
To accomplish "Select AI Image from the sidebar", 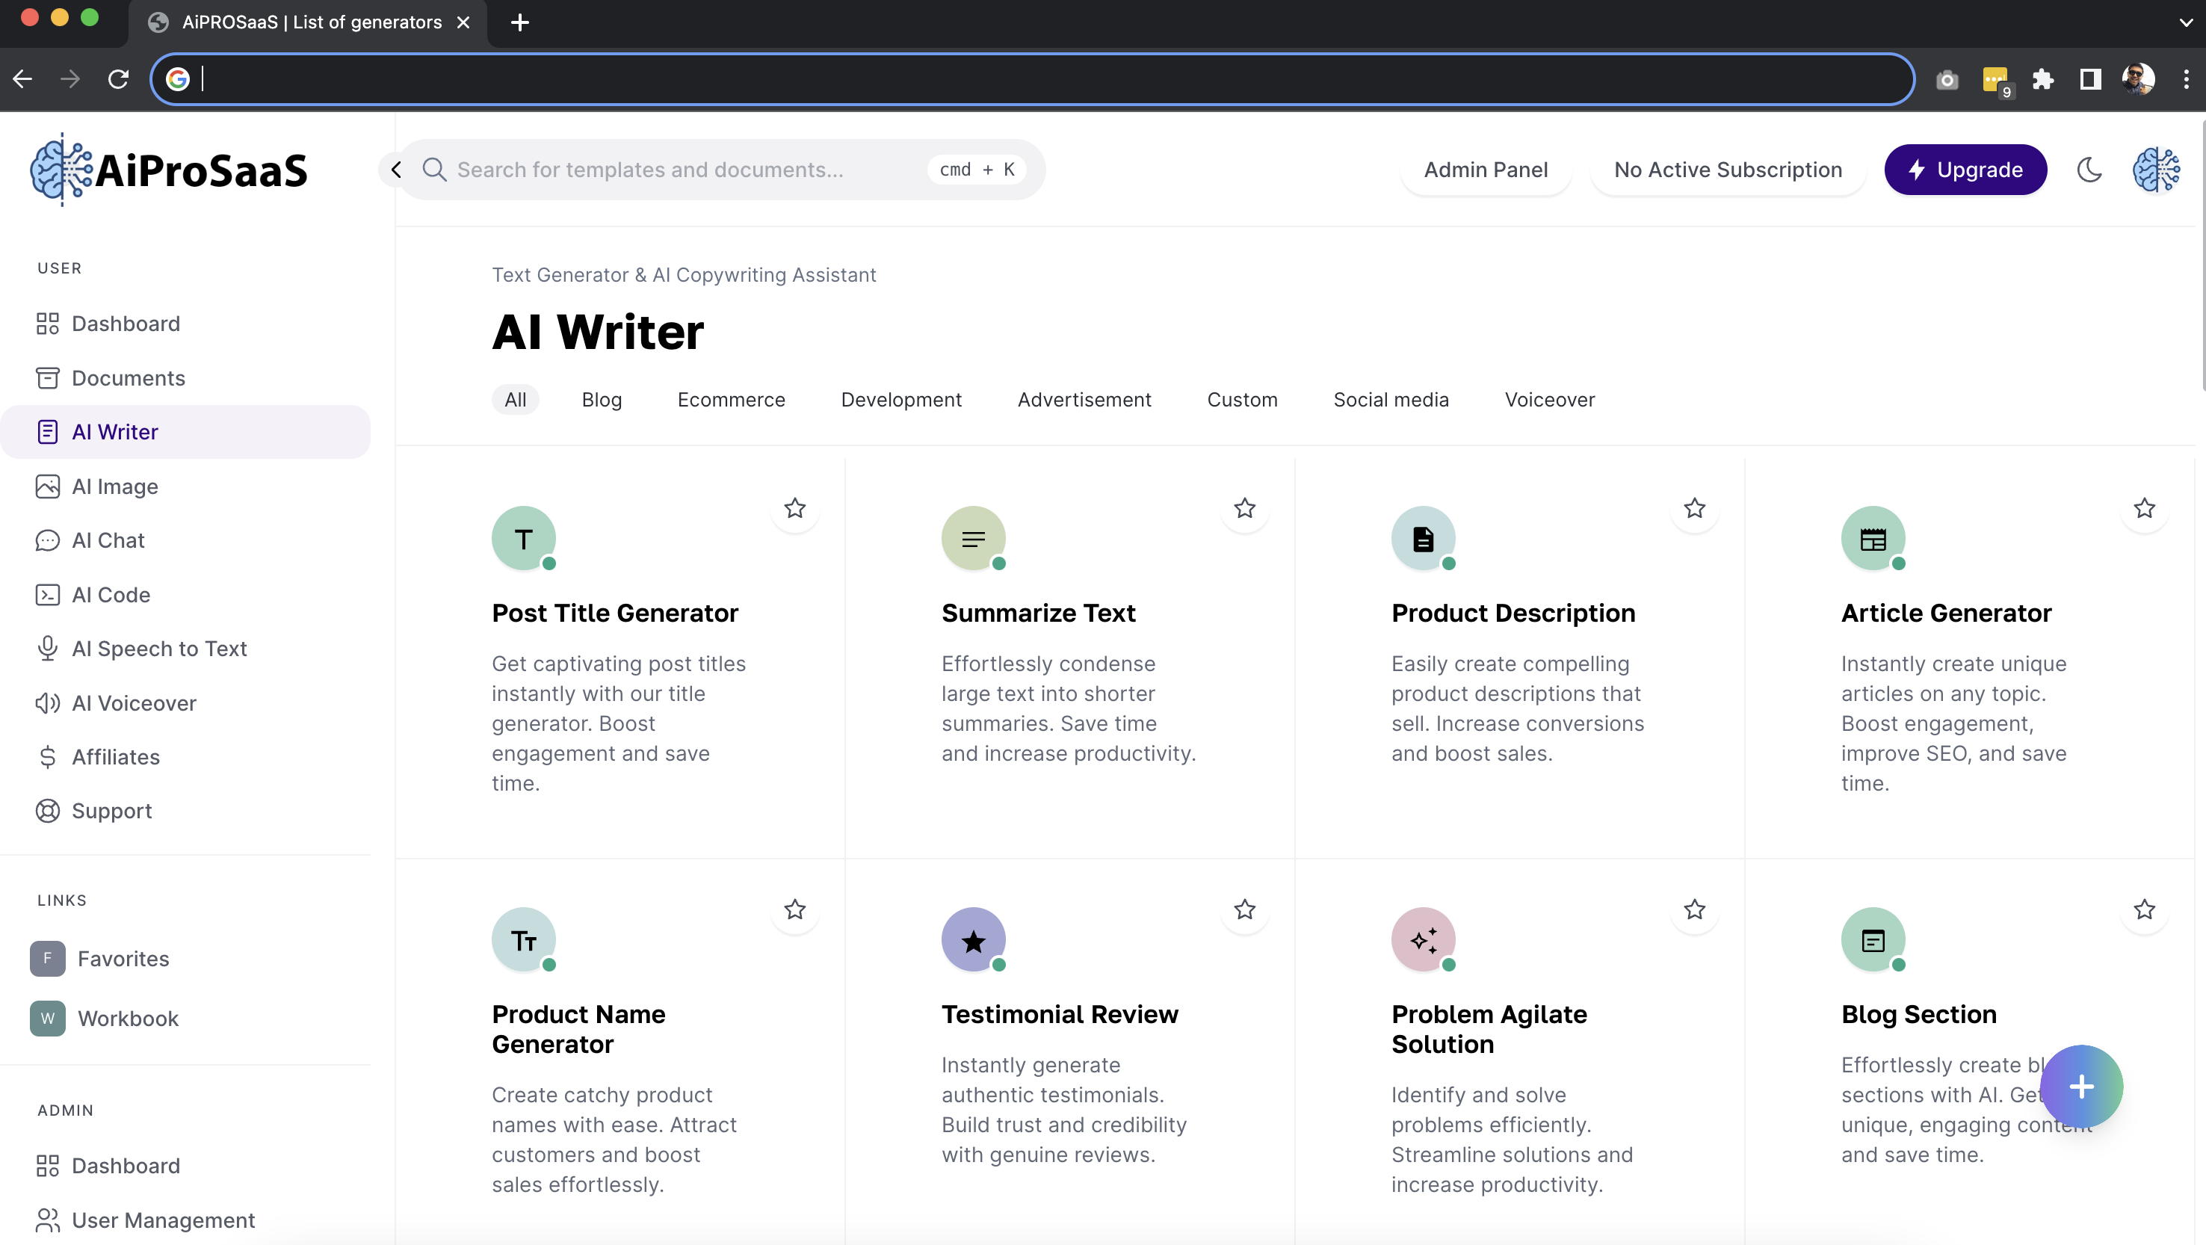I will (114, 486).
